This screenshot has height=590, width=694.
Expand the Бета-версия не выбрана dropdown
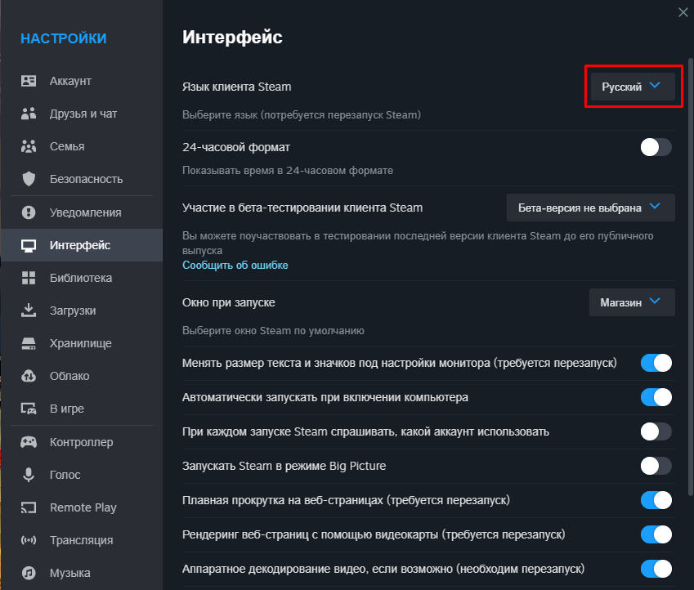pyautogui.click(x=590, y=208)
